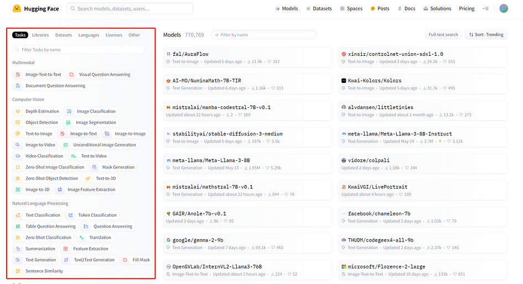523x284 pixels.
Task: Select the Feature Extraction task filter
Action: [x=86, y=249]
